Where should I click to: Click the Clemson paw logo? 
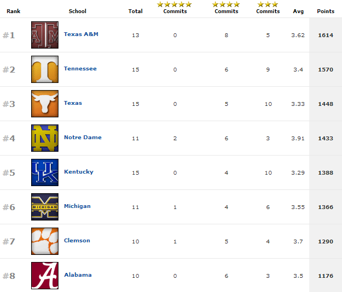[45, 241]
